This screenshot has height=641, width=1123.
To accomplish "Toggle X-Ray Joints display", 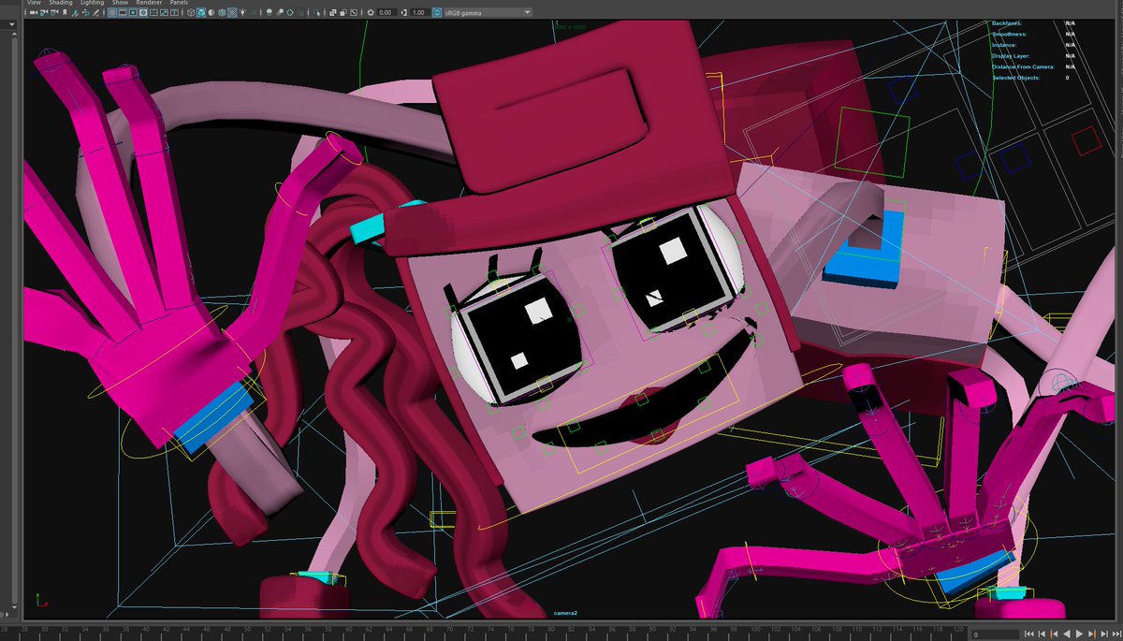I will [x=353, y=13].
